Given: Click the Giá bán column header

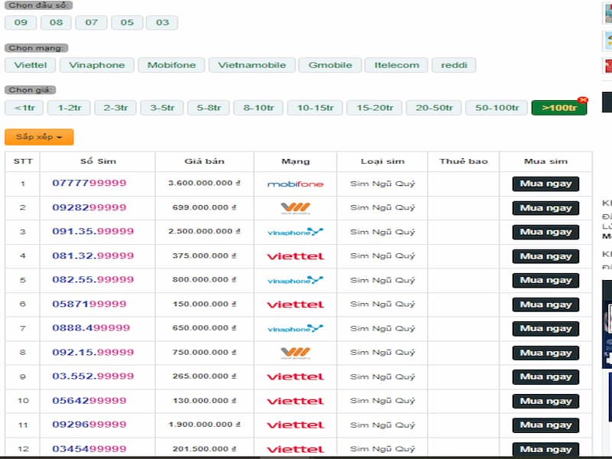Looking at the screenshot, I should click(204, 161).
